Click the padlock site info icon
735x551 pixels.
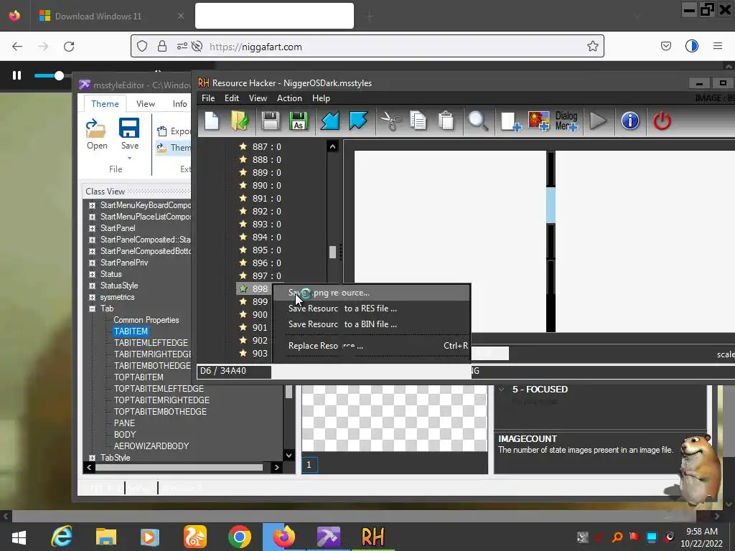162,46
